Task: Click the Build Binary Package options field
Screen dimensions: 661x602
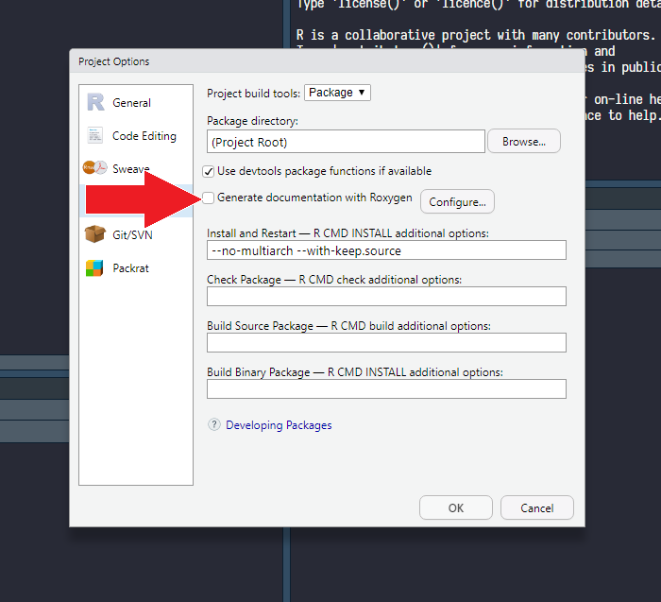Action: pos(386,388)
